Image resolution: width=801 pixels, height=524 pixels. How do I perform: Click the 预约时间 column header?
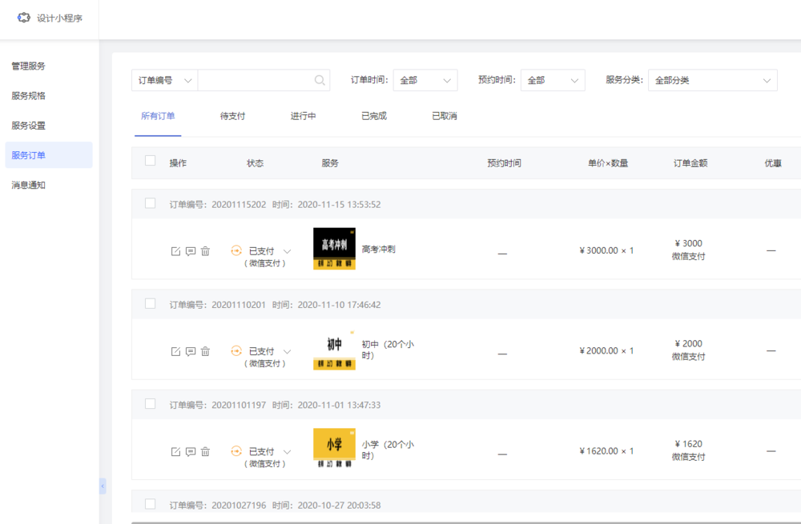tap(504, 163)
